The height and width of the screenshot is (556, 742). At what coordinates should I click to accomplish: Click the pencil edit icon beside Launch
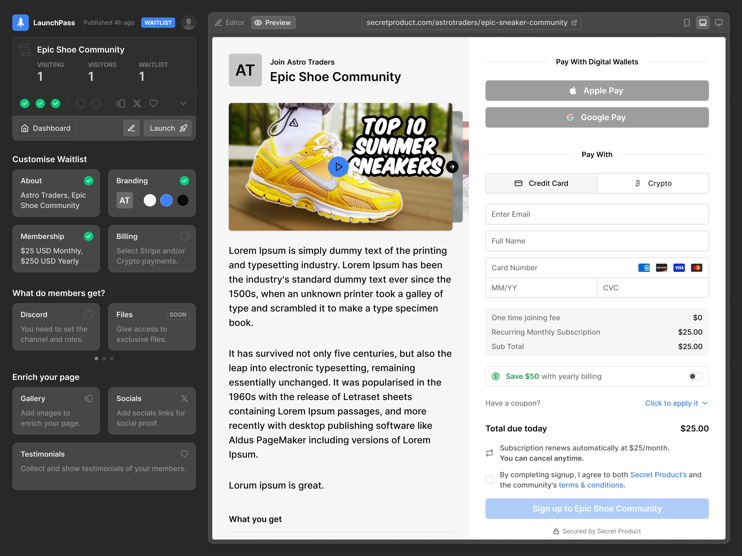(x=131, y=128)
